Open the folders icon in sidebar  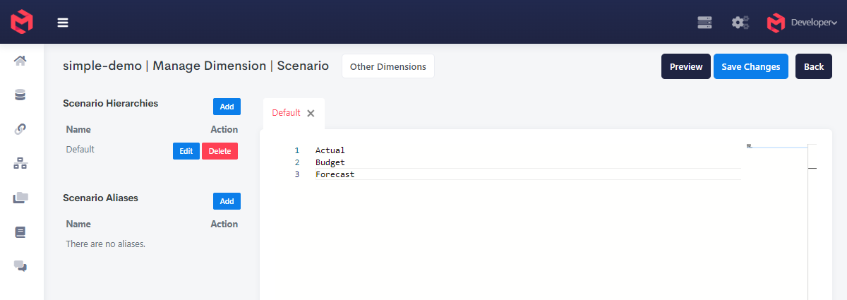pyautogui.click(x=20, y=198)
